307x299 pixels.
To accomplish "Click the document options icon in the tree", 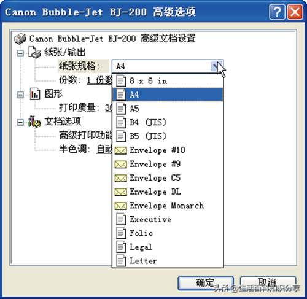I will coord(34,122).
